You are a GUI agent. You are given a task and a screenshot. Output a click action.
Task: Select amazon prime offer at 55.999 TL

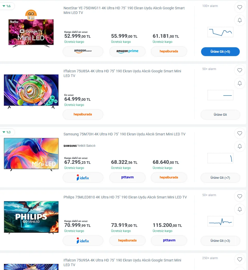click(x=127, y=51)
